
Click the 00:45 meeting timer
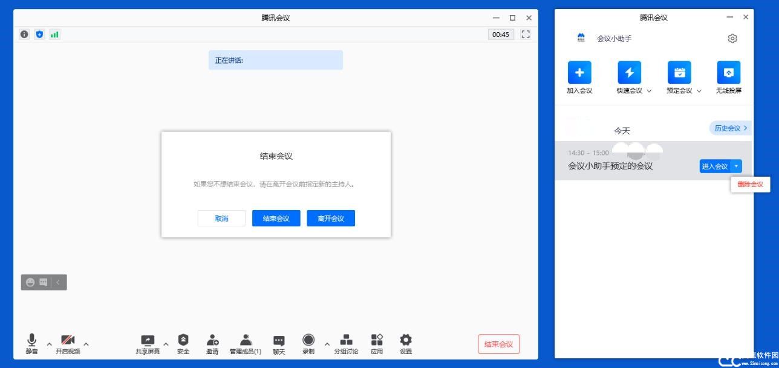[501, 34]
